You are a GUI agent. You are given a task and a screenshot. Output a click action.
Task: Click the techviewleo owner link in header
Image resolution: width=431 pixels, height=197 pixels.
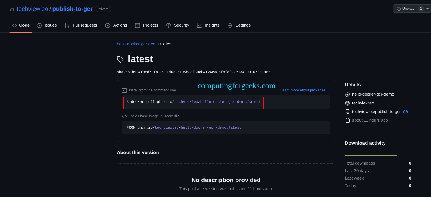click(x=32, y=9)
